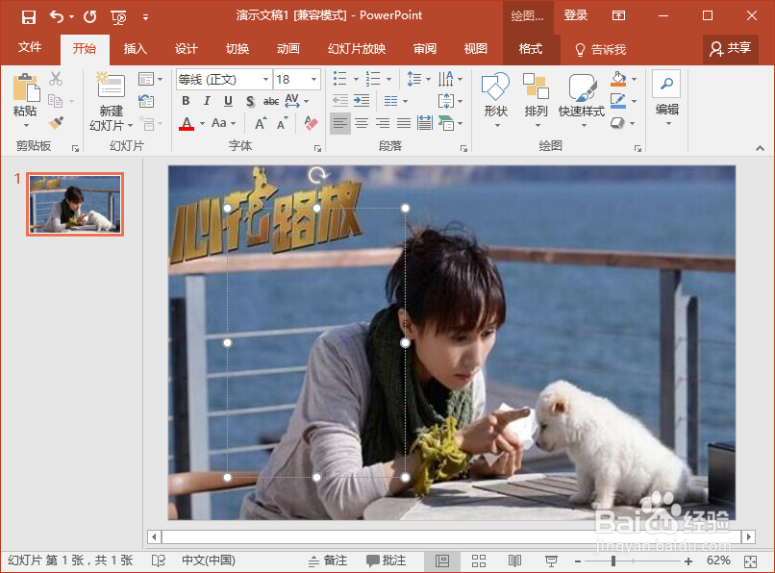Insert a new slide with 新建幻灯片 icon
This screenshot has width=775, height=573.
click(111, 85)
